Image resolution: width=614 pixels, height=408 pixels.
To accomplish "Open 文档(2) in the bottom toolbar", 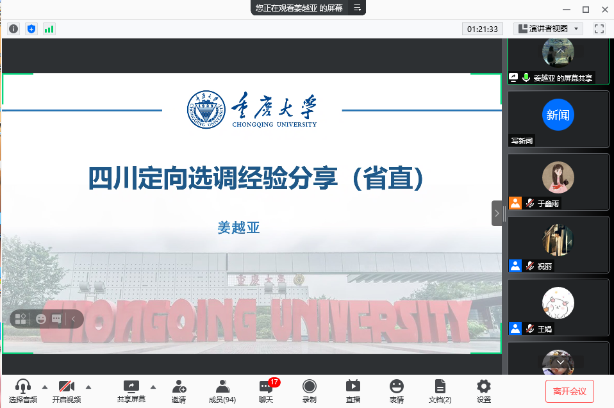I will tap(440, 390).
